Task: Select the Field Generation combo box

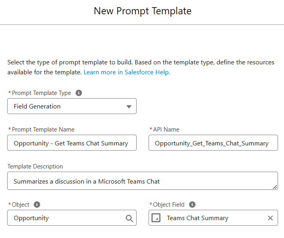Action: pos(72,106)
